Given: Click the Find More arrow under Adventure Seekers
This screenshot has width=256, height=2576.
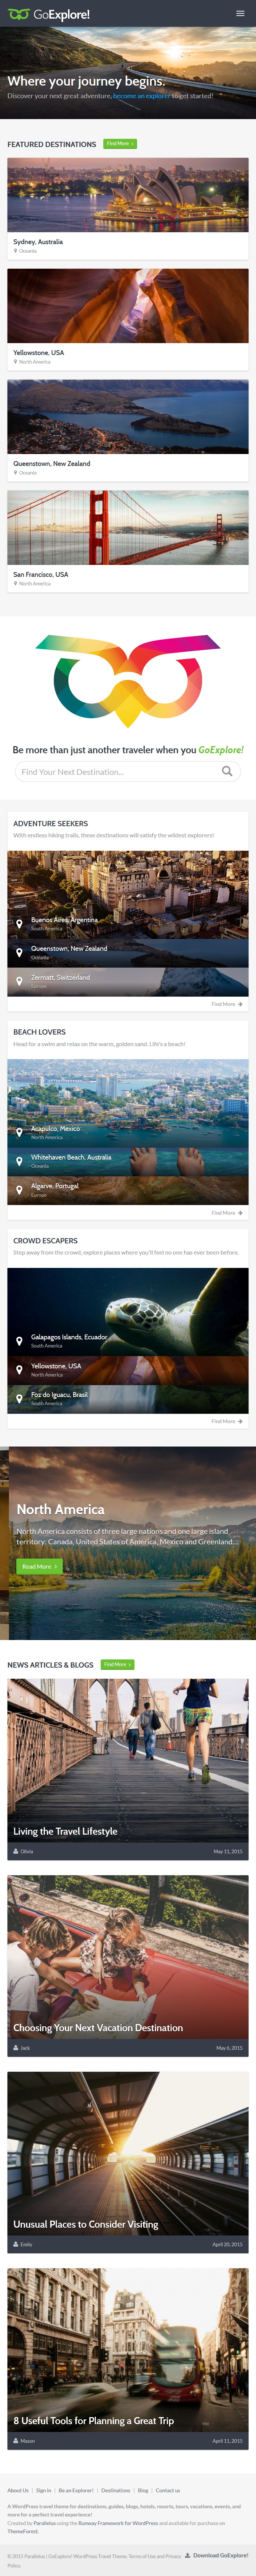Looking at the screenshot, I should click(x=240, y=1004).
